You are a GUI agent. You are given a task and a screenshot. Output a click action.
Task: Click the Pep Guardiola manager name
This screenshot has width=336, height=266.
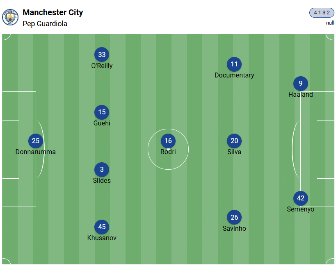point(45,24)
